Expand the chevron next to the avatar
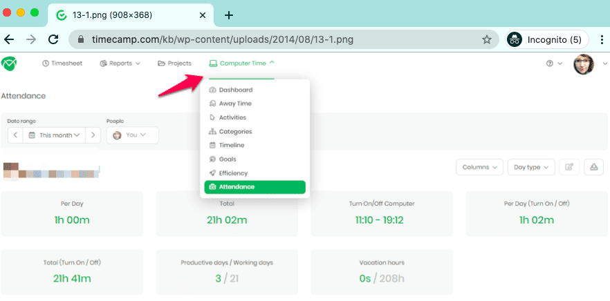The height and width of the screenshot is (301, 610). (x=605, y=64)
